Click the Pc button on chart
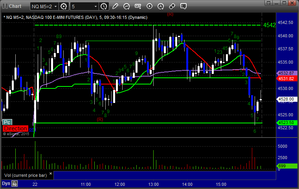 7,122
